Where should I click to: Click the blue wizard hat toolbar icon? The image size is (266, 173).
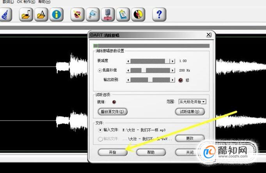[x=5, y=14]
